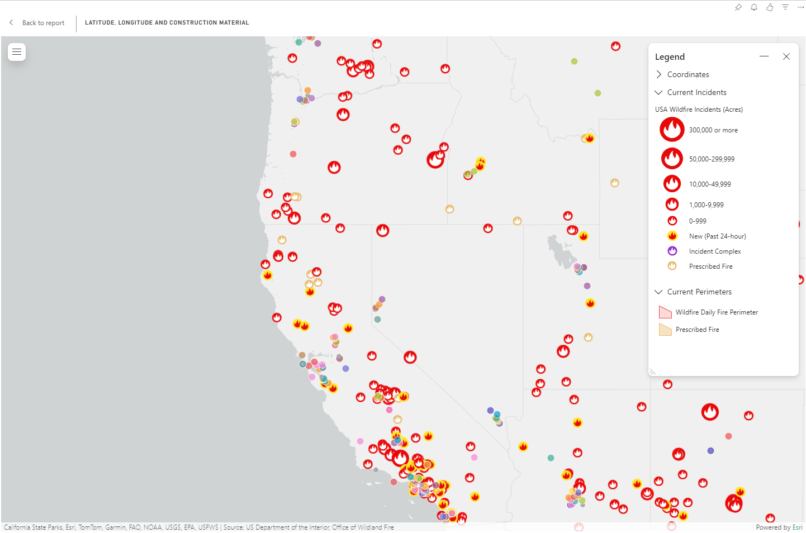The height and width of the screenshot is (533, 806).
Task: Click the Back to report arrow
Action: (11, 22)
